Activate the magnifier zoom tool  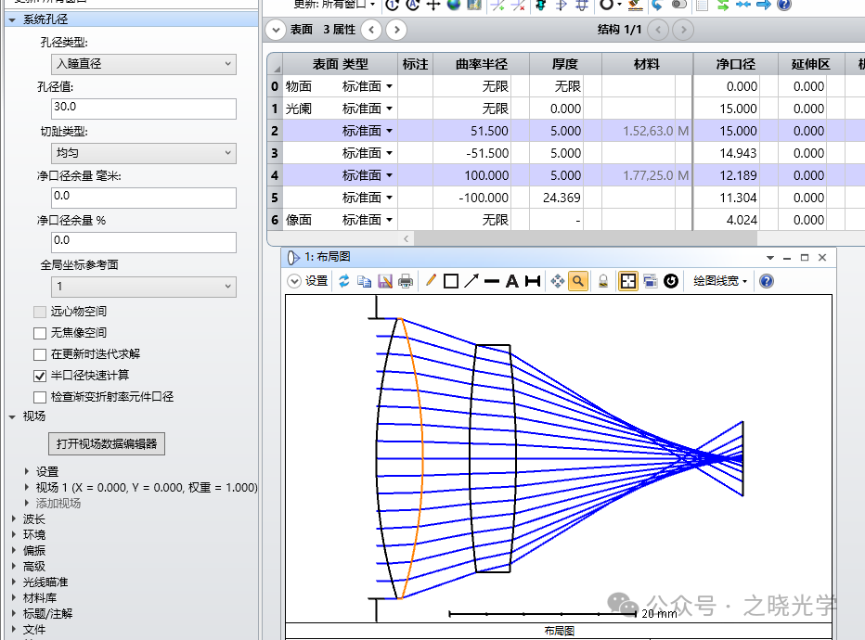[x=577, y=281]
